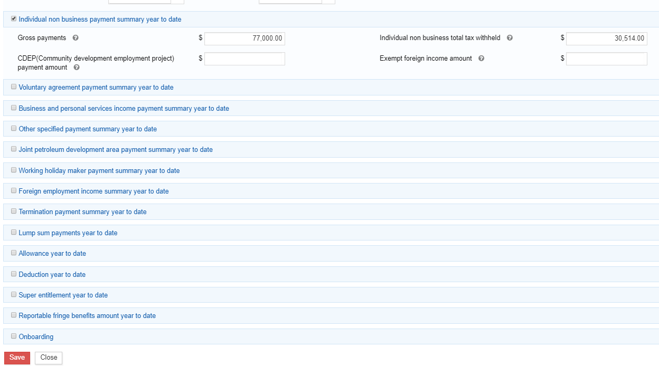Expand Joint petroleum development area payment section

pos(116,150)
